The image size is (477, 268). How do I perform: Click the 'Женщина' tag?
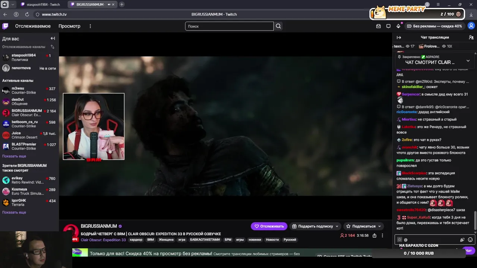(166, 240)
